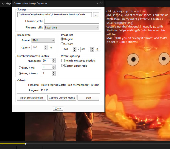170x149 pixels.
Task: Close the Consecutive Image Capturer dialog via X
Action: point(101,3)
